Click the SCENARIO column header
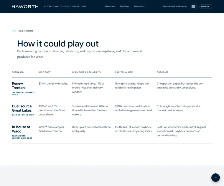Viewport: 224px width, 186px height. [18, 72]
